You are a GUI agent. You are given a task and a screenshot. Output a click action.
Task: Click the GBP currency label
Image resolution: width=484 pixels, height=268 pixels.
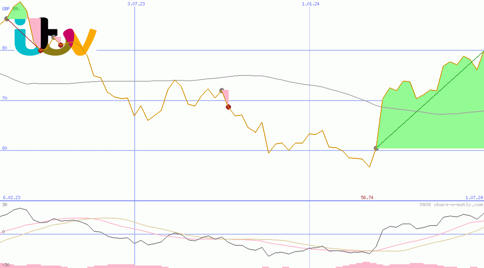(x=6, y=9)
